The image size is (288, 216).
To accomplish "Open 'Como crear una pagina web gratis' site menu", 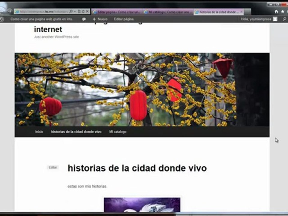I will [x=41, y=19].
